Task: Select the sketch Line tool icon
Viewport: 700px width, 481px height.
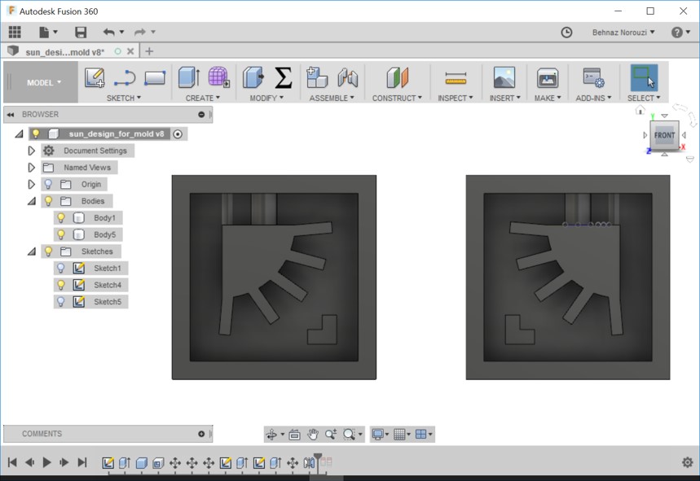Action: (125, 77)
